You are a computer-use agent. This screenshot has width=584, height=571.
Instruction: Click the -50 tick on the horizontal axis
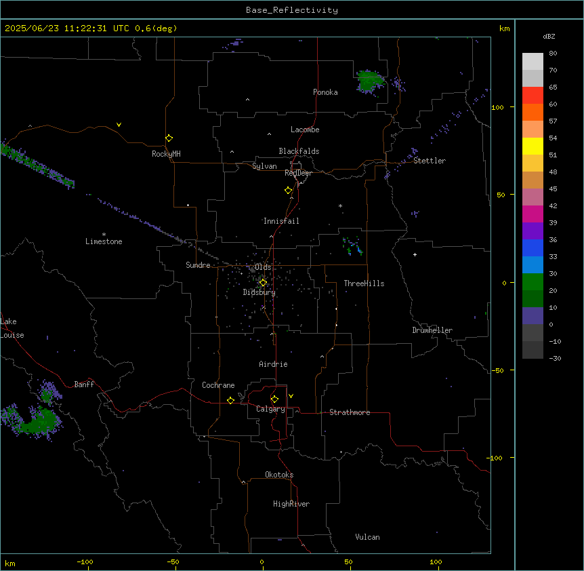coord(173,562)
